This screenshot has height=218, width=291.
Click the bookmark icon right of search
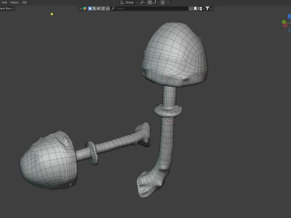coord(195,8)
